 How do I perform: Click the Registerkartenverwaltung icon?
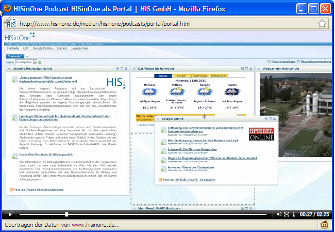tap(298, 61)
